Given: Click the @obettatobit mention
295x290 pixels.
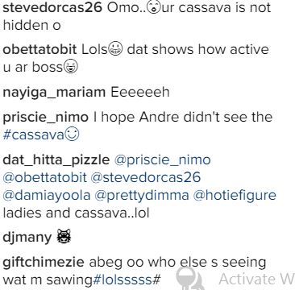Looking at the screenshot, I should 45,178.
